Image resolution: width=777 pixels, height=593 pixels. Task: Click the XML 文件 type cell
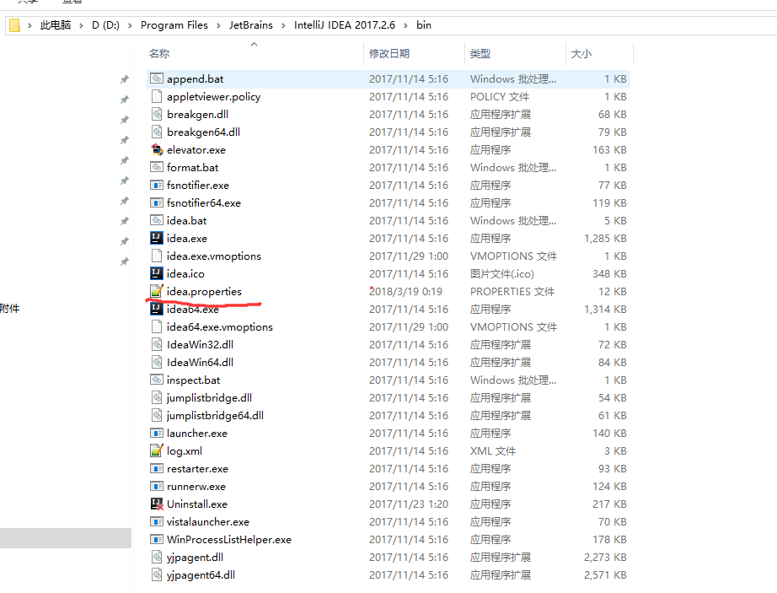tap(493, 451)
